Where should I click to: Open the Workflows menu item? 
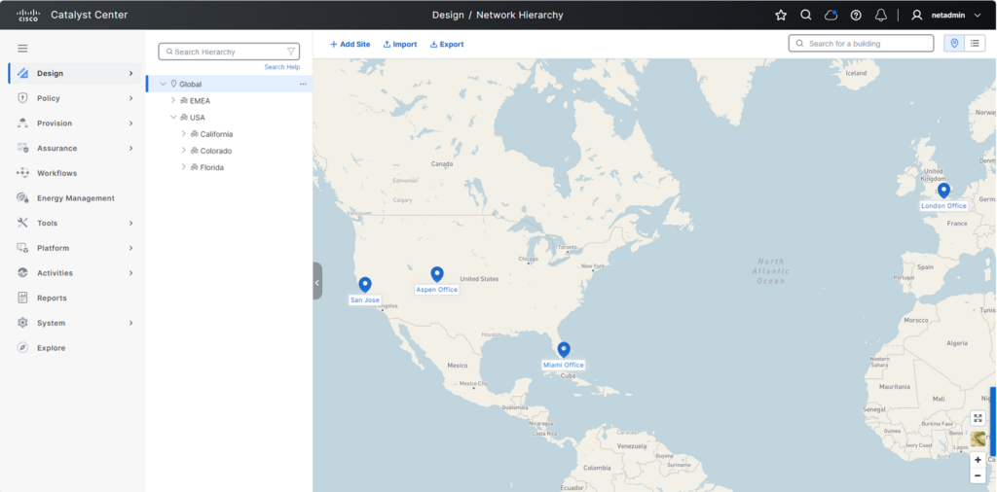[x=74, y=173]
